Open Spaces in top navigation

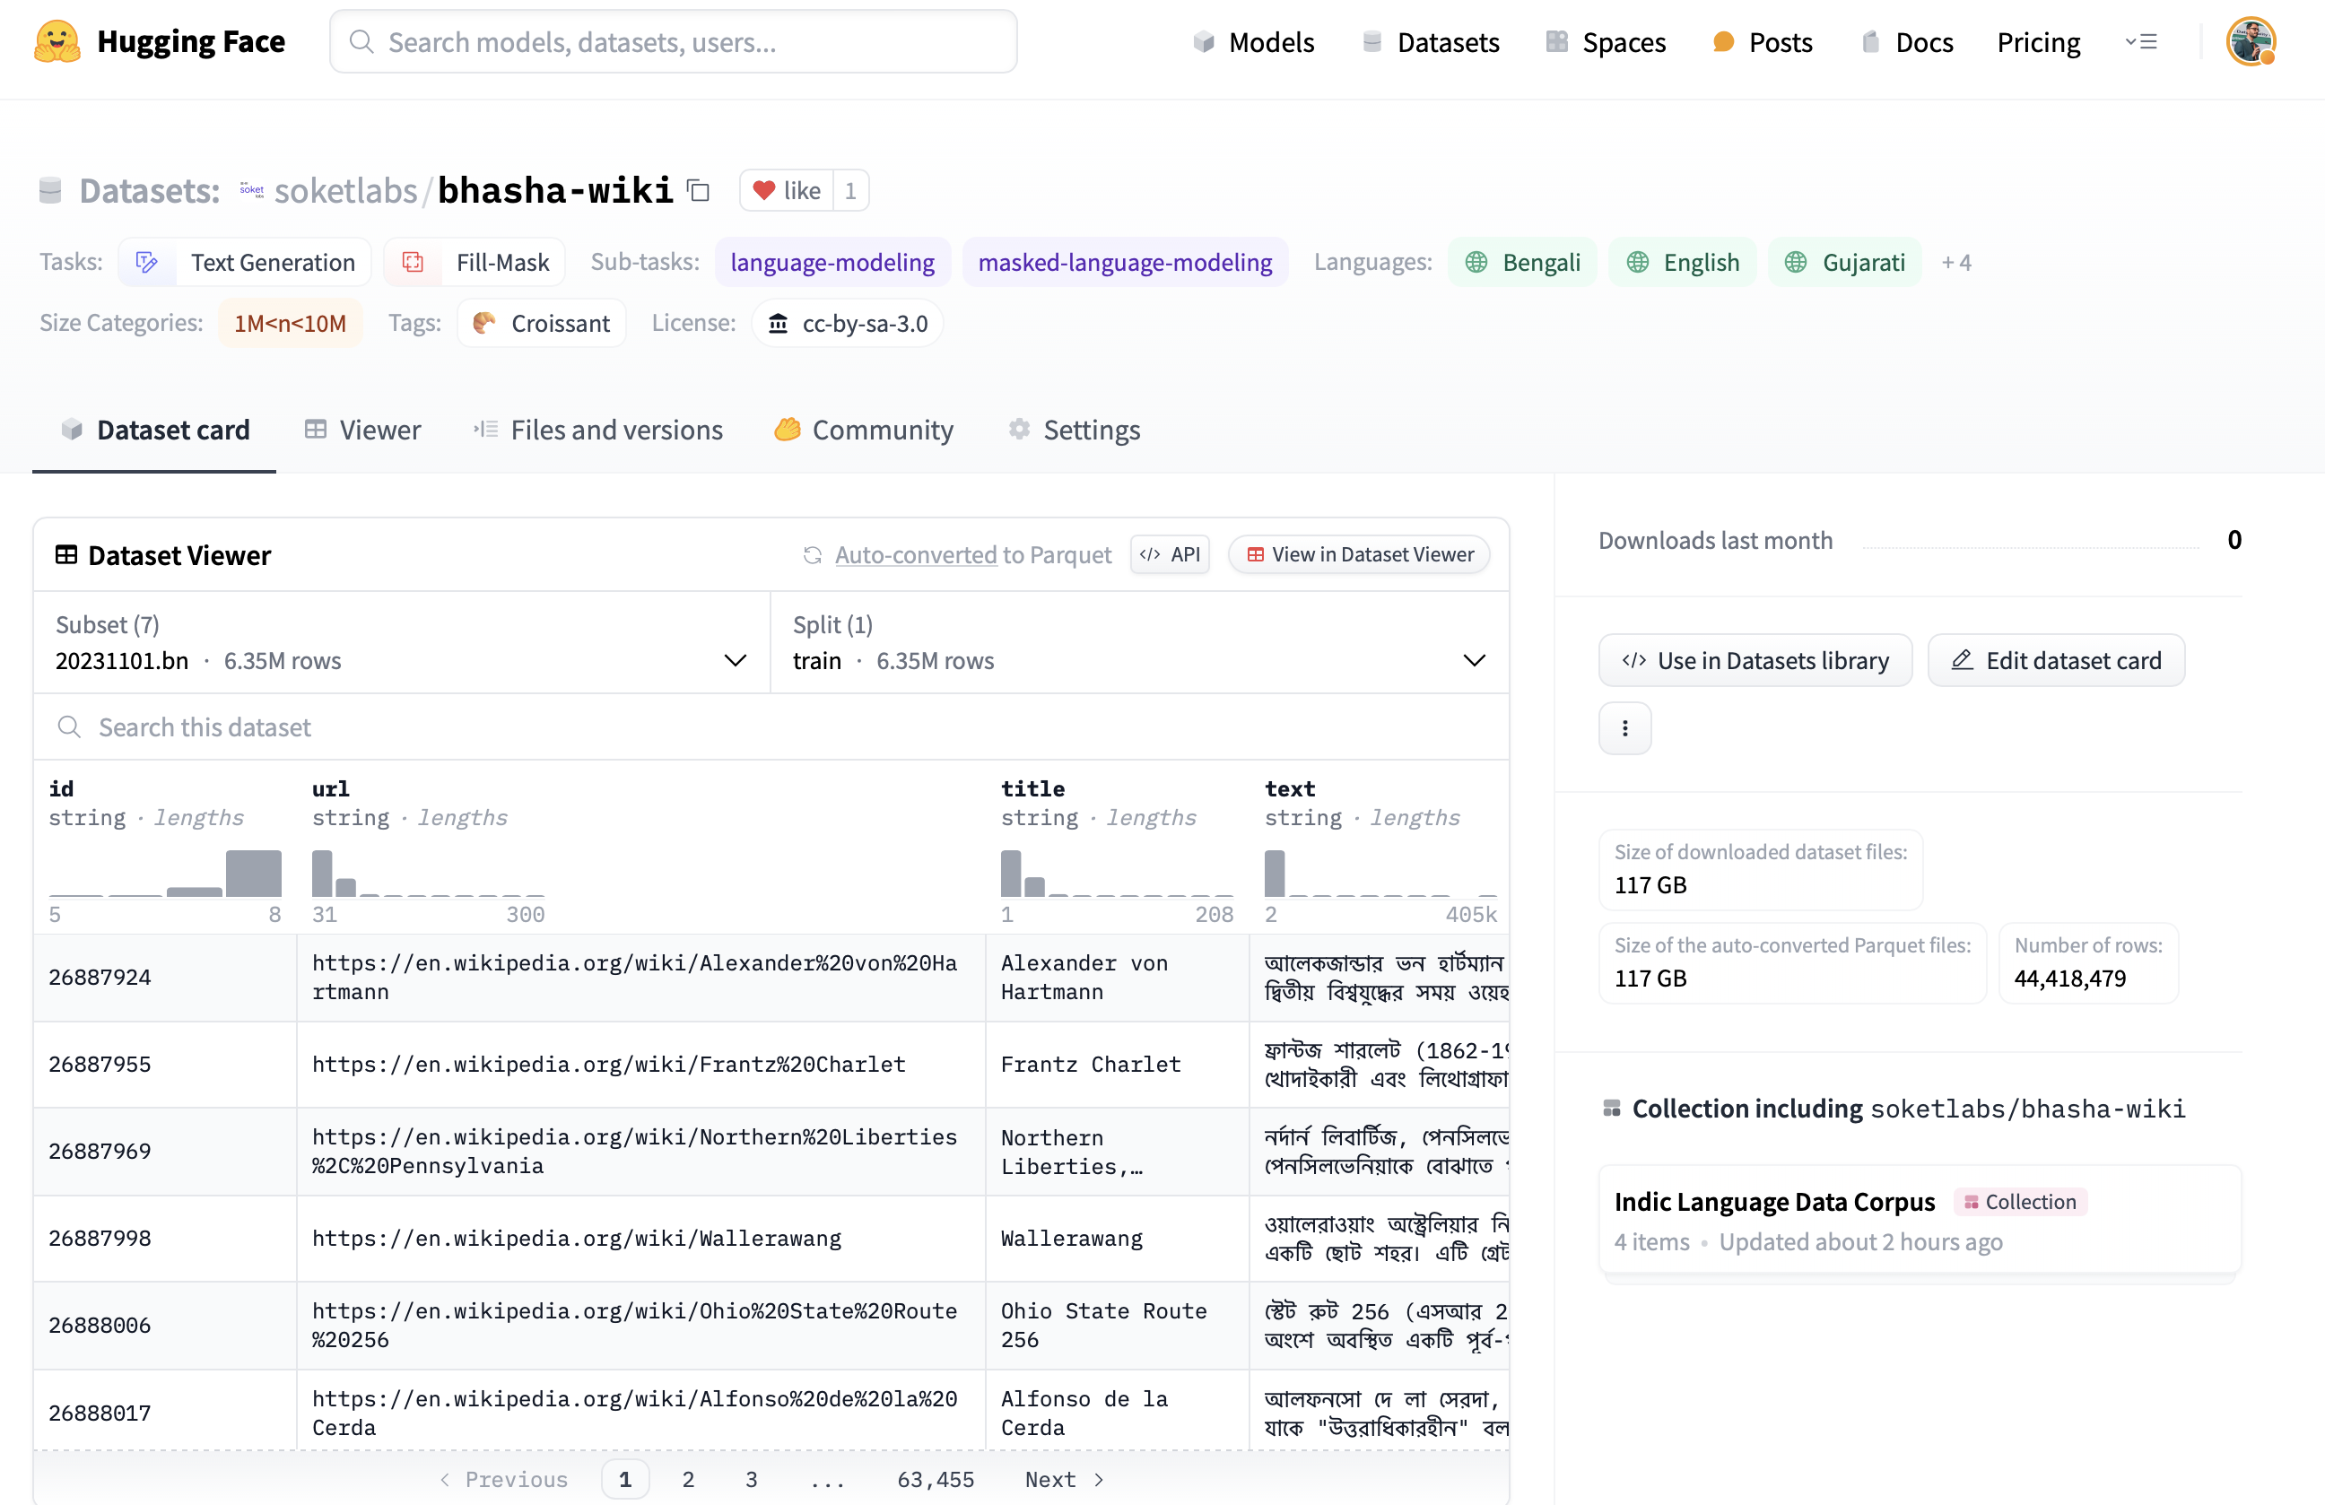(1605, 42)
